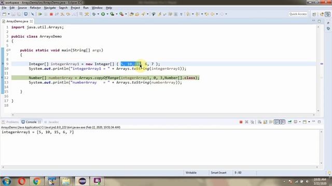Viewport: 332px width, 186px height.
Task: Open the New file dropdown arrow
Action: click(9, 14)
